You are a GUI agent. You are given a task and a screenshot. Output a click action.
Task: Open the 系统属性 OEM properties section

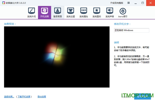[84, 12]
